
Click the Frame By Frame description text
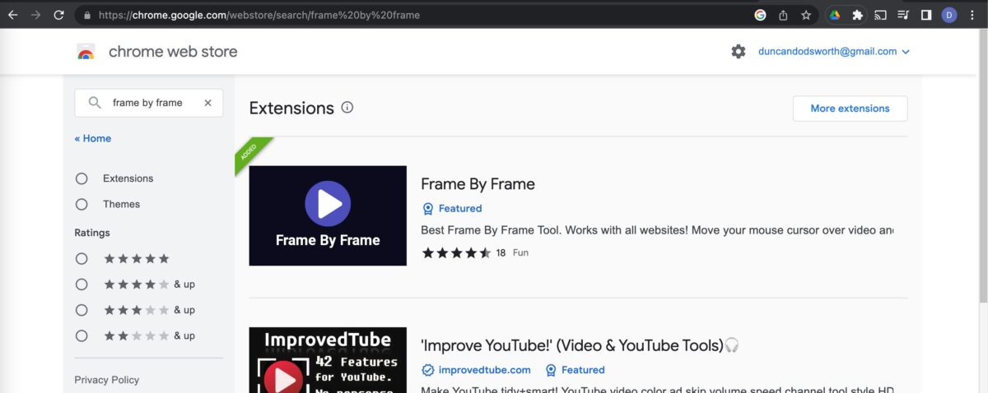[657, 230]
